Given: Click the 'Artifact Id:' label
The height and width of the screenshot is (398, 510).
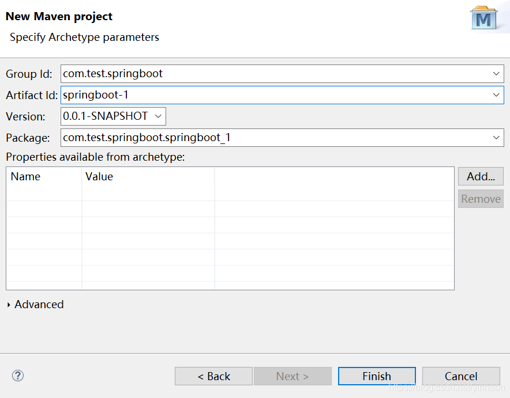Looking at the screenshot, I should coord(32,96).
